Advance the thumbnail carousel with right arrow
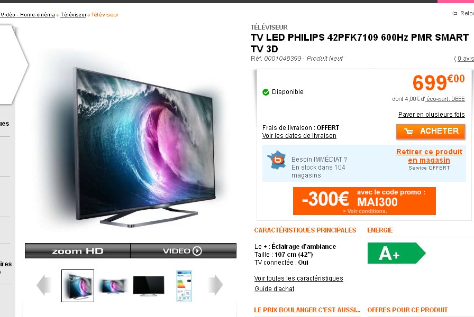The width and height of the screenshot is (474, 317). click(215, 285)
